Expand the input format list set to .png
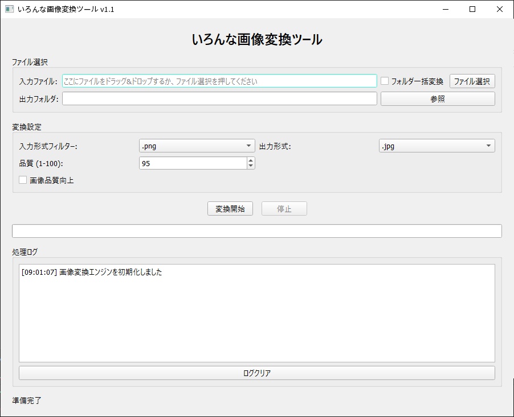Image resolution: width=514 pixels, height=417 pixels. (248, 146)
